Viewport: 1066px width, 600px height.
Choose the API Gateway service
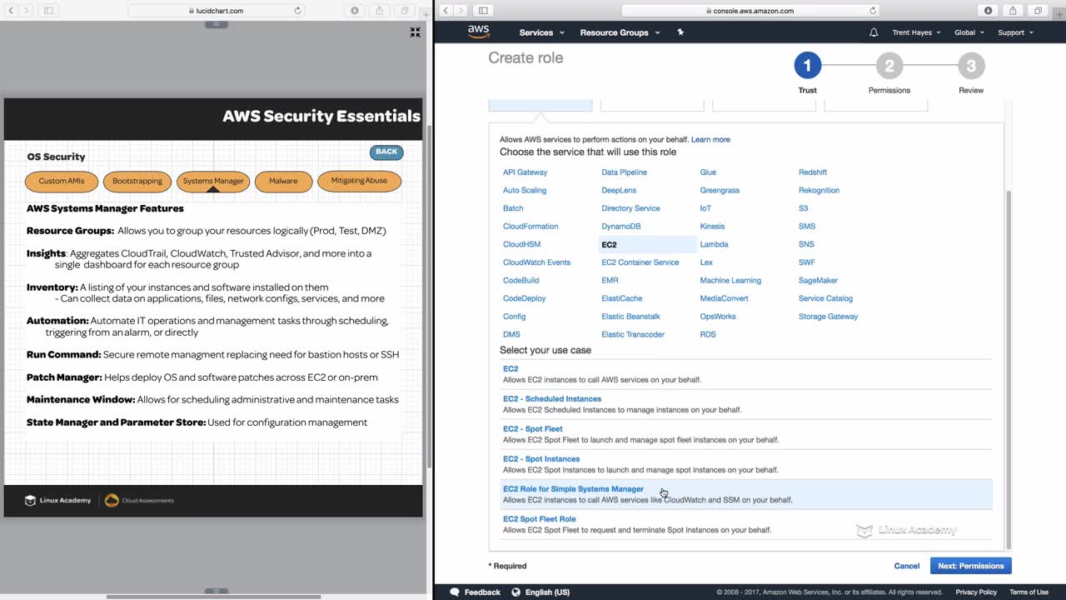coord(525,172)
